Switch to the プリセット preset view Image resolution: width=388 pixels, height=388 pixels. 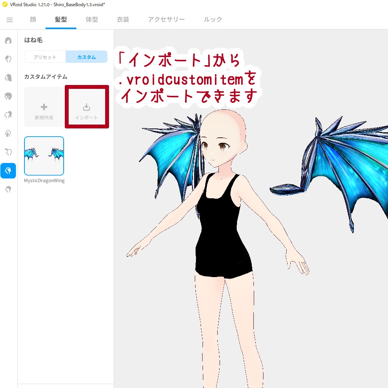45,56
